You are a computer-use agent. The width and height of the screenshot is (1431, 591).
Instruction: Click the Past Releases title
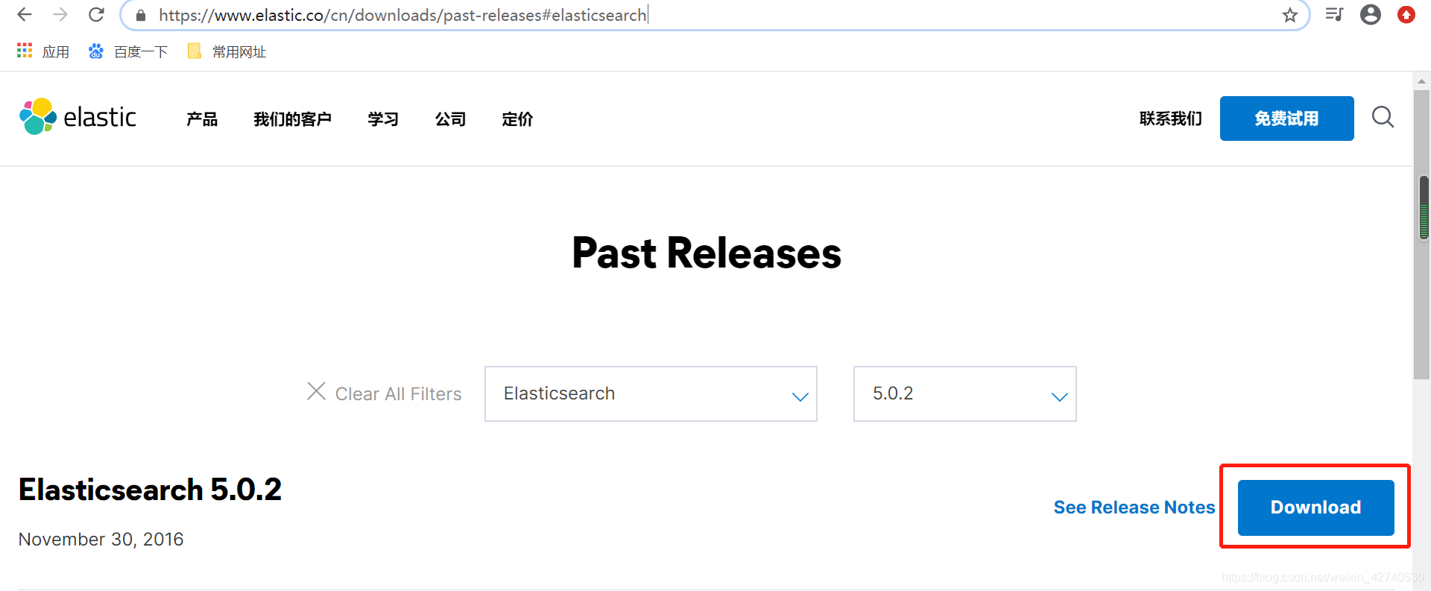[707, 253]
